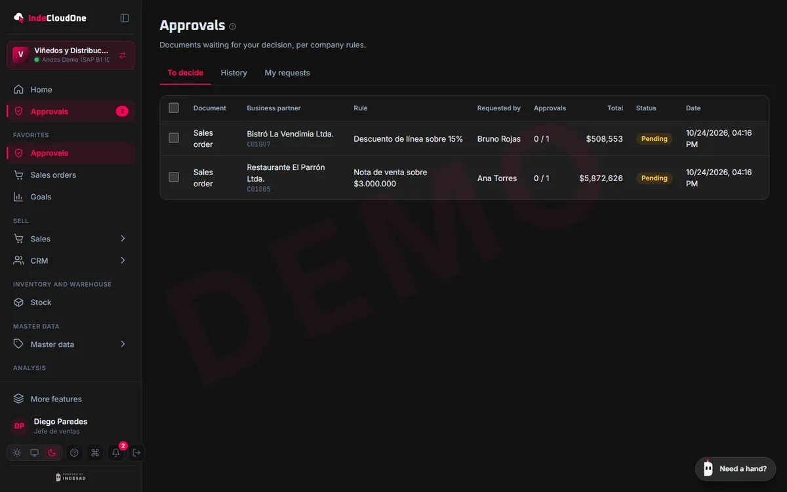Switch to the History tab
The width and height of the screenshot is (787, 492).
[x=233, y=73]
